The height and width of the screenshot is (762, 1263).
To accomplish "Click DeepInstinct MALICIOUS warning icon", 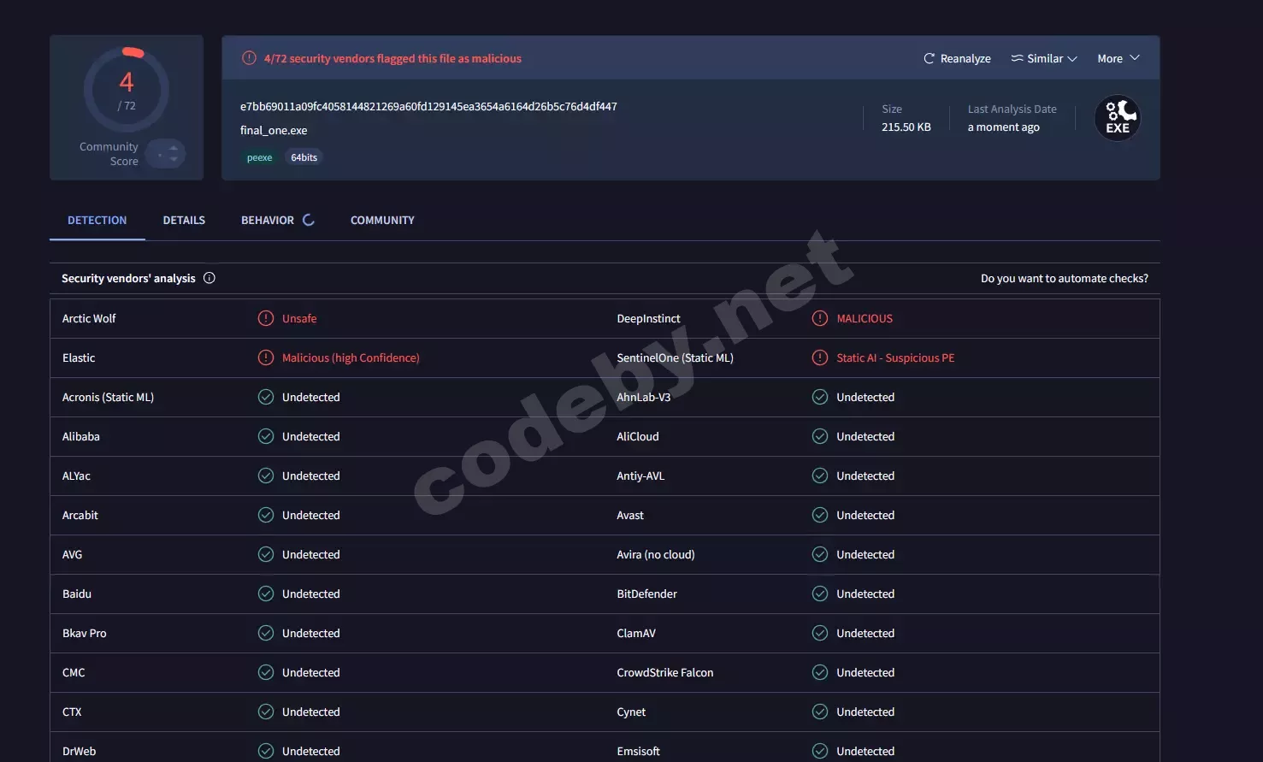I will 820,318.
